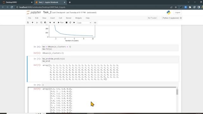The width and height of the screenshot is (203, 114).
Task: Rename the notebook title Task_2
Action: point(47,12)
